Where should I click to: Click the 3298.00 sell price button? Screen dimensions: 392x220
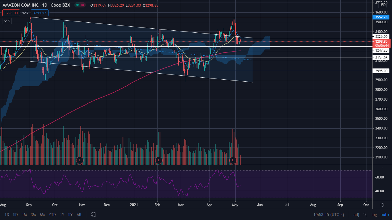pyautogui.click(x=11, y=13)
